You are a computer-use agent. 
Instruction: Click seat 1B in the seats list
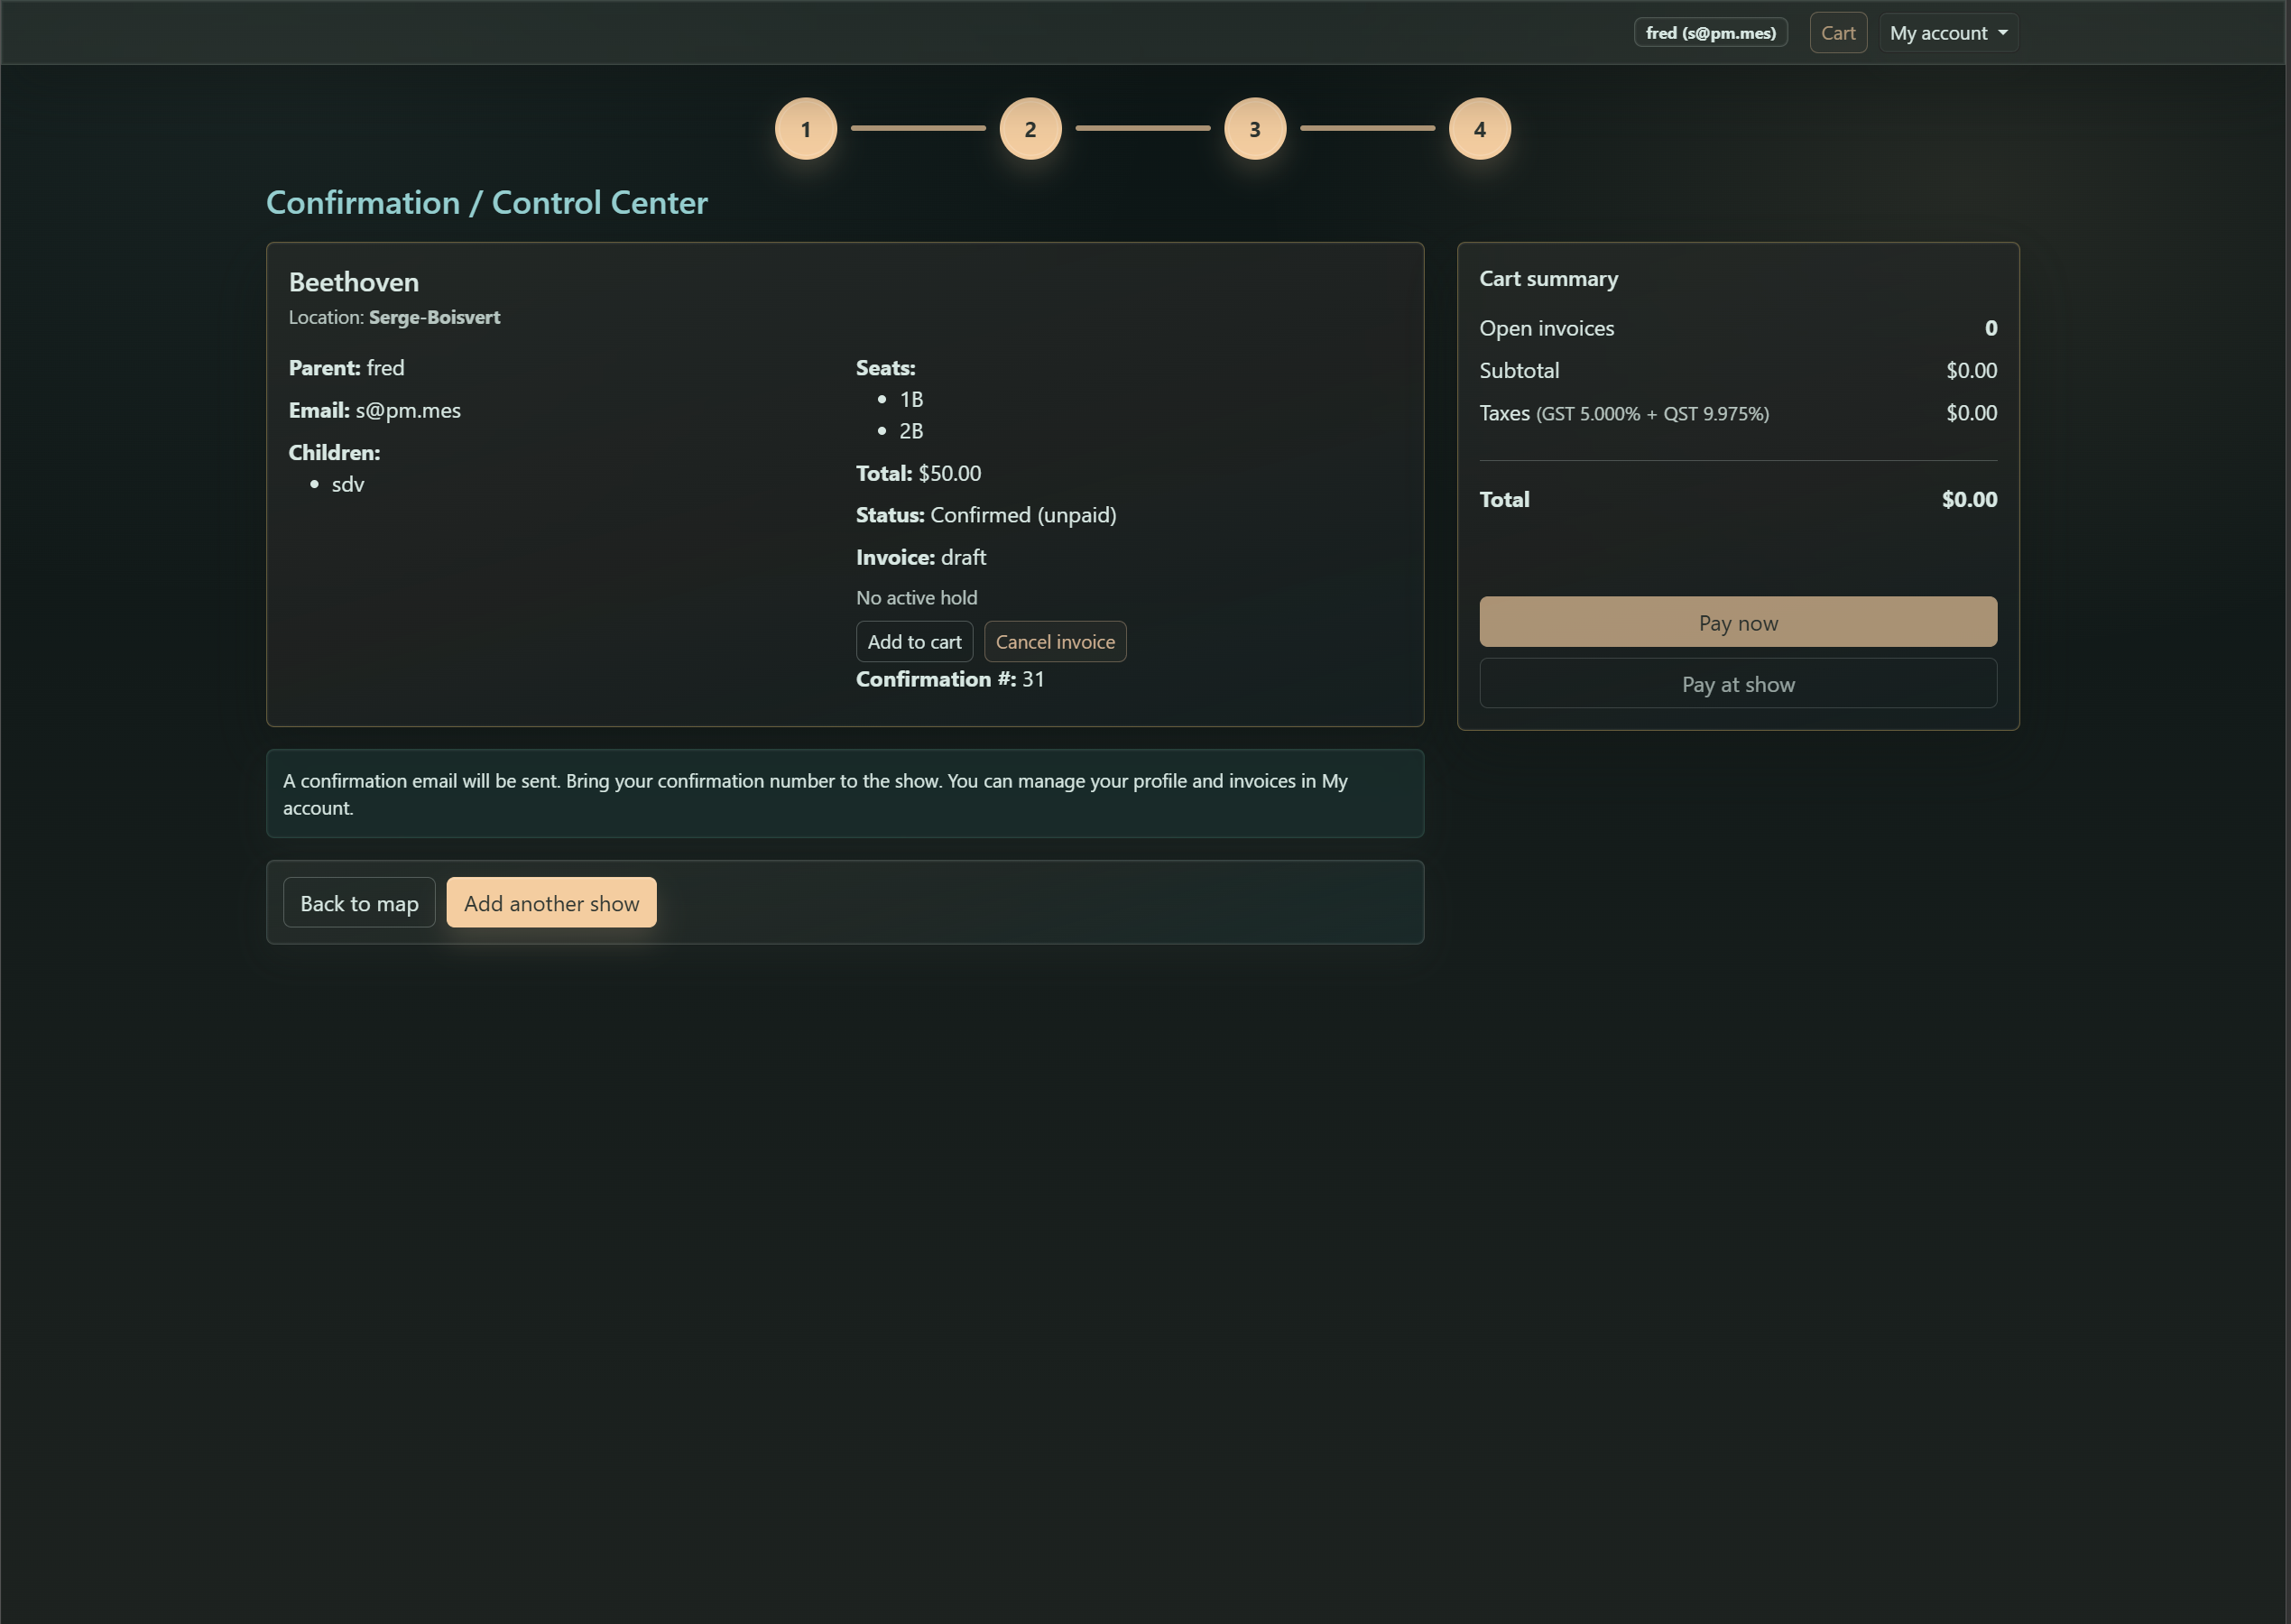pyautogui.click(x=911, y=399)
